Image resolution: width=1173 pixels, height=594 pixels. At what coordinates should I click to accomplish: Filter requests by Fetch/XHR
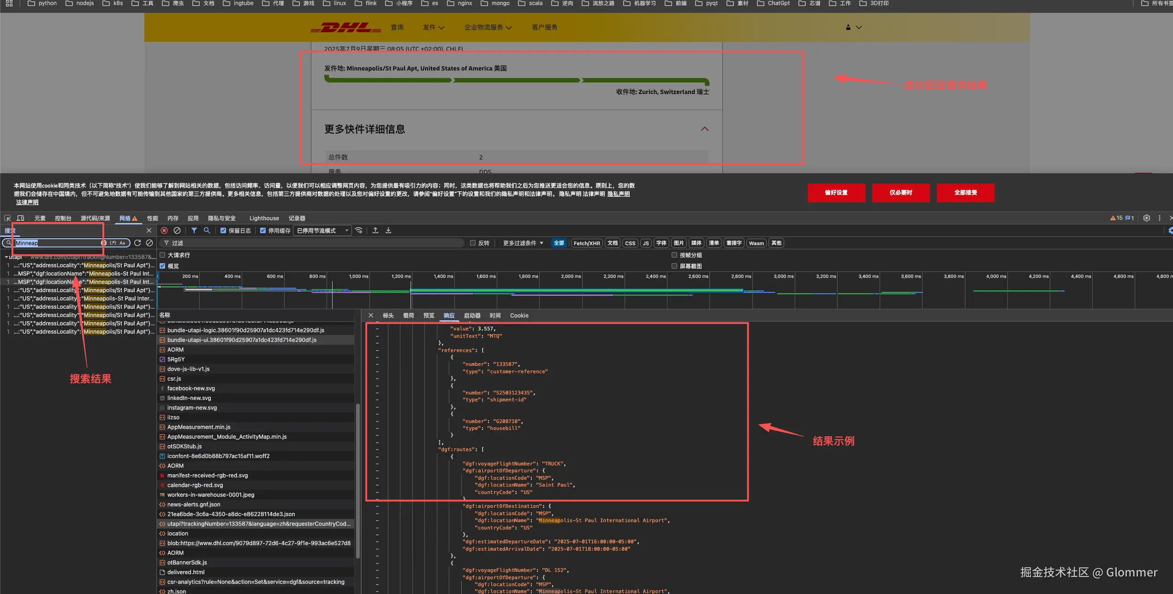point(586,243)
